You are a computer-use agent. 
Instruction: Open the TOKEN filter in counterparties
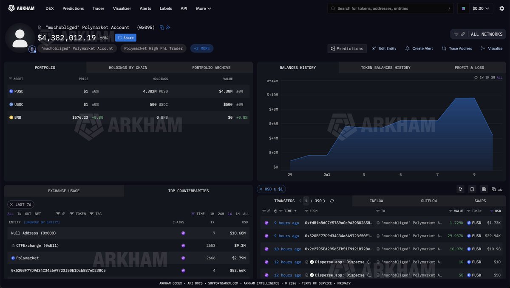tap(78, 214)
